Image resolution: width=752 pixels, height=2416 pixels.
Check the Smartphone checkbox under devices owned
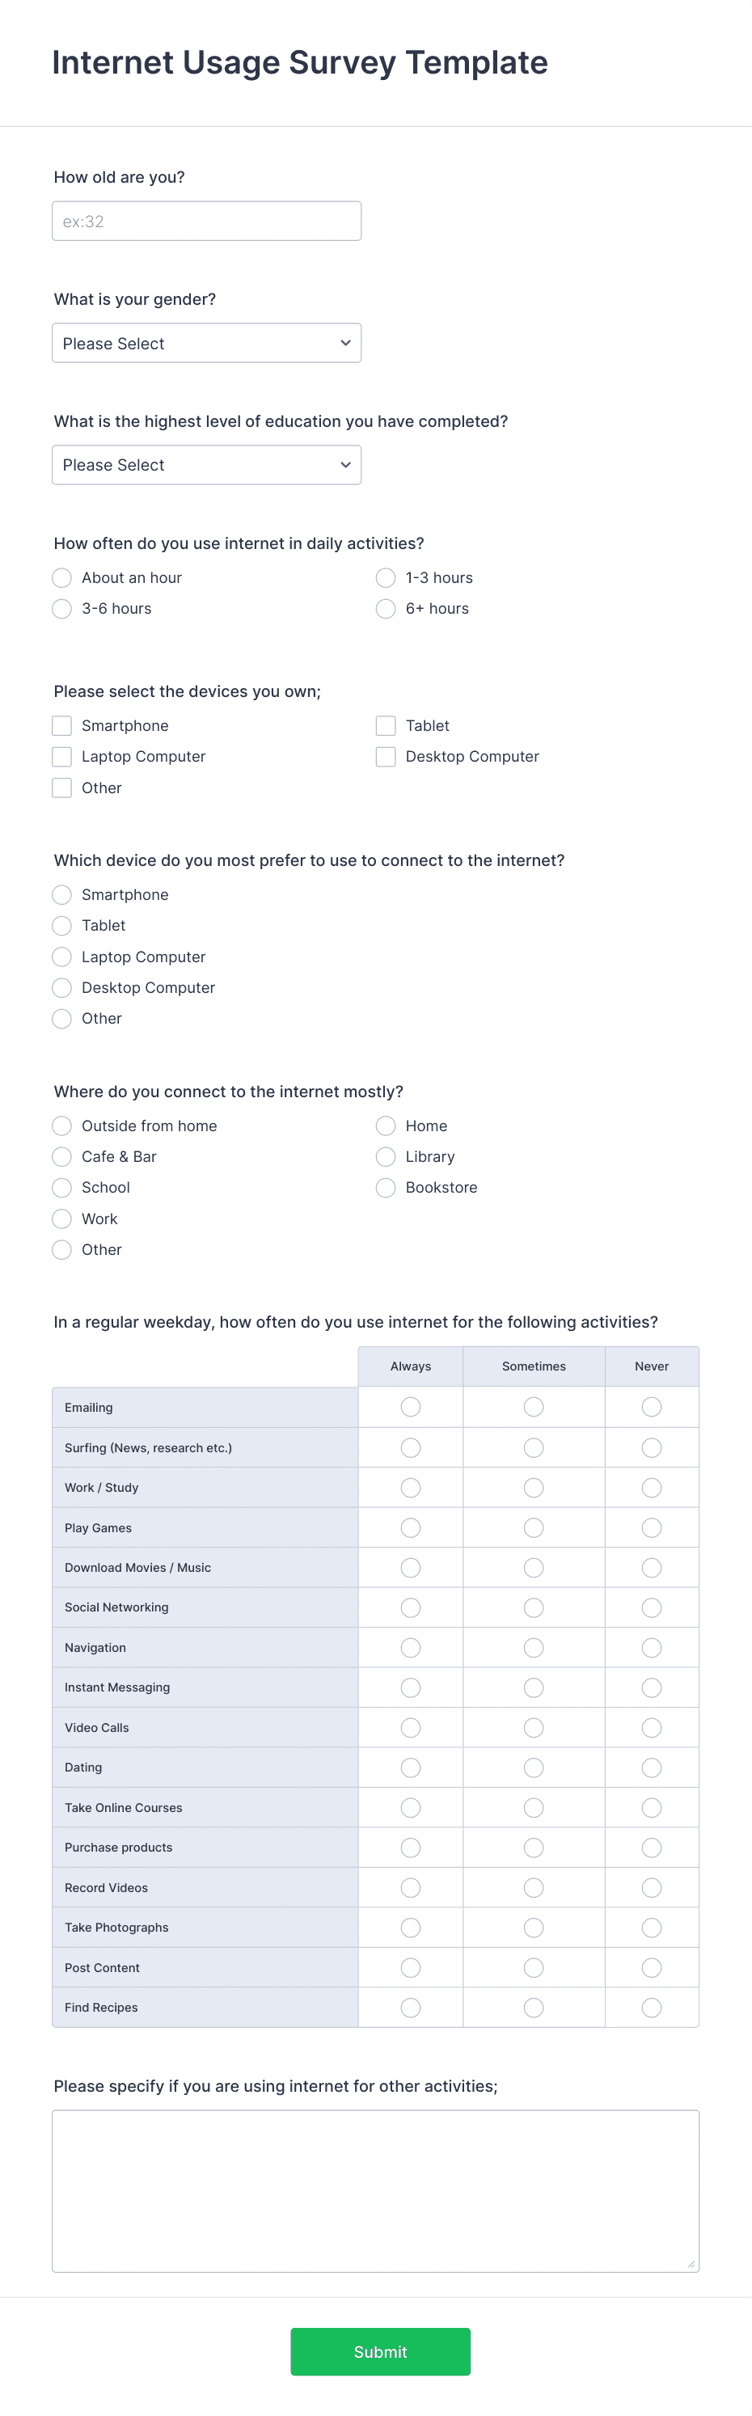tap(62, 725)
